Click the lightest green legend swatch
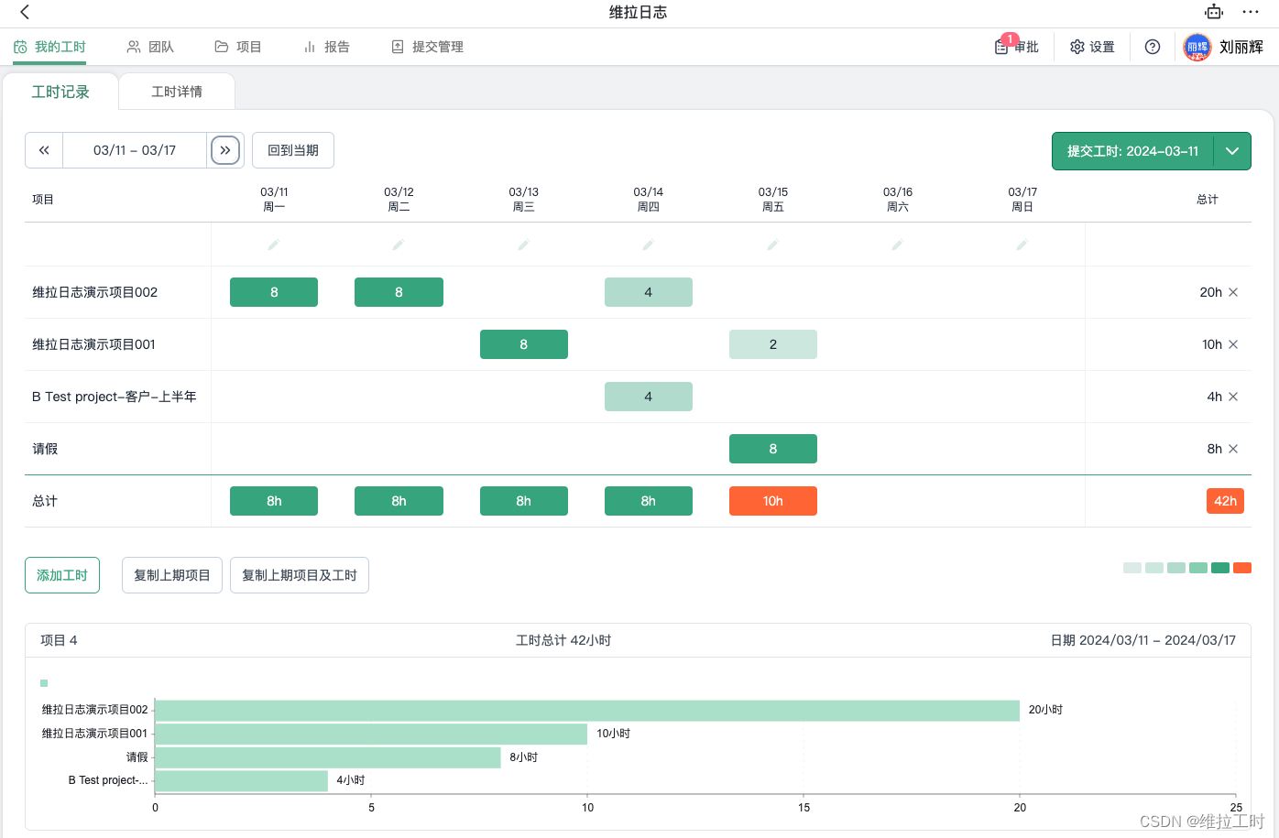Image resolution: width=1279 pixels, height=838 pixels. [1132, 568]
